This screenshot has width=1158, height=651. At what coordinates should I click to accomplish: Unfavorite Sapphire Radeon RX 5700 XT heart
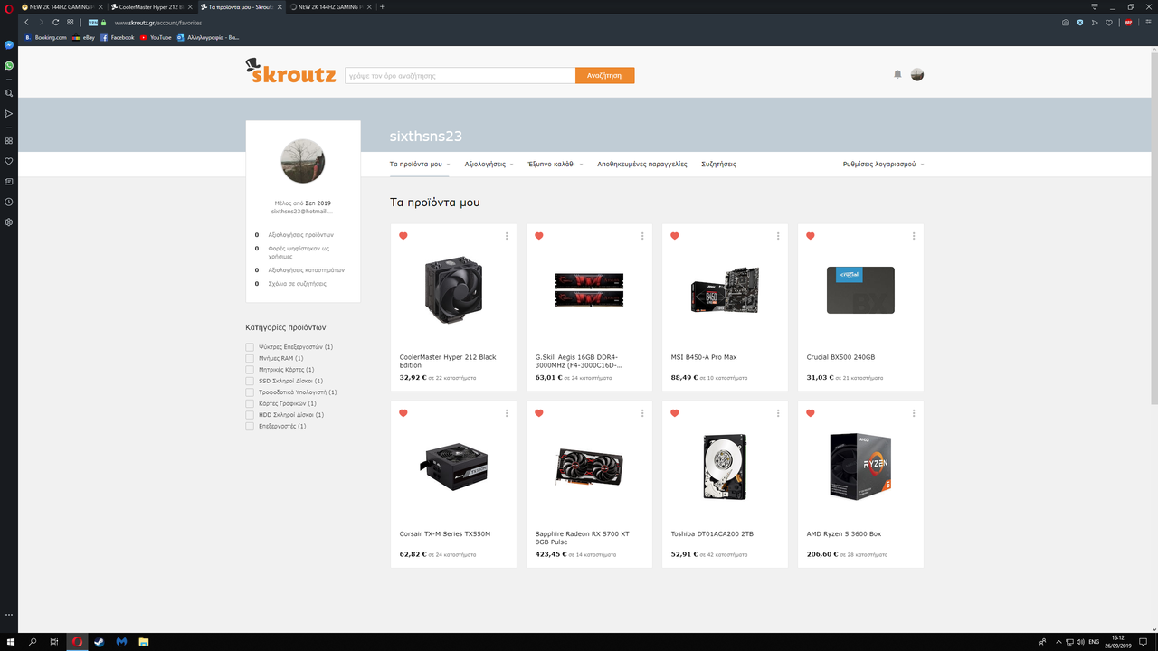coord(539,413)
